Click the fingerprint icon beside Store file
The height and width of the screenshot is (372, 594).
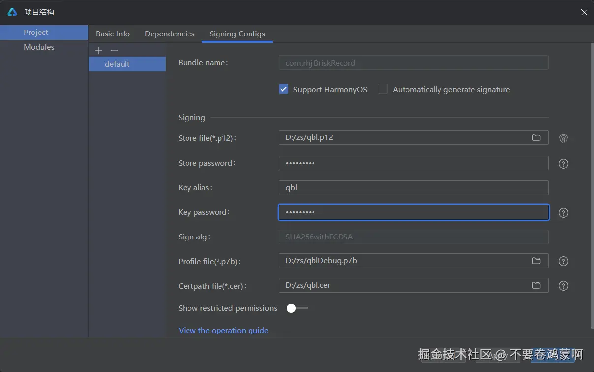pyautogui.click(x=563, y=138)
